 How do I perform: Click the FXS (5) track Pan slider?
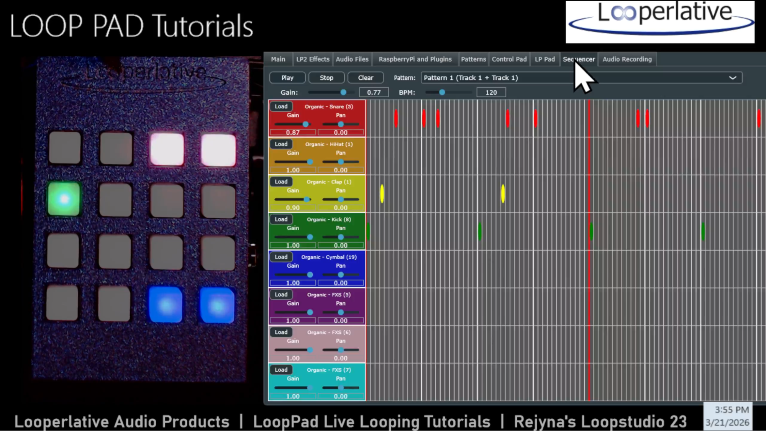click(x=341, y=312)
